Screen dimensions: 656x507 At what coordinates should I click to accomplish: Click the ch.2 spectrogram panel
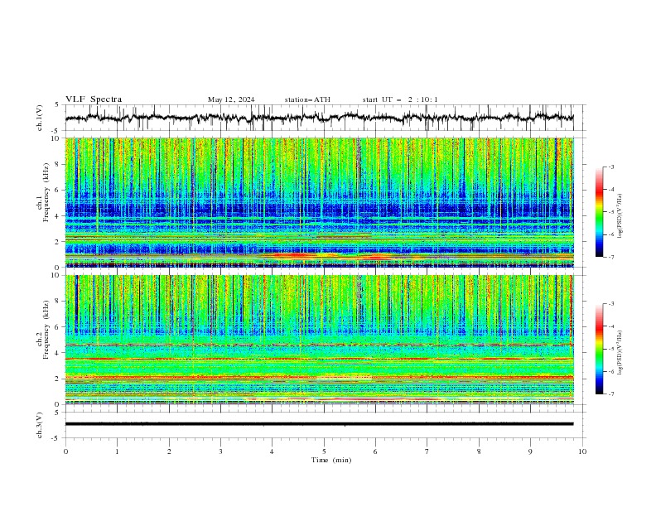pyautogui.click(x=320, y=340)
